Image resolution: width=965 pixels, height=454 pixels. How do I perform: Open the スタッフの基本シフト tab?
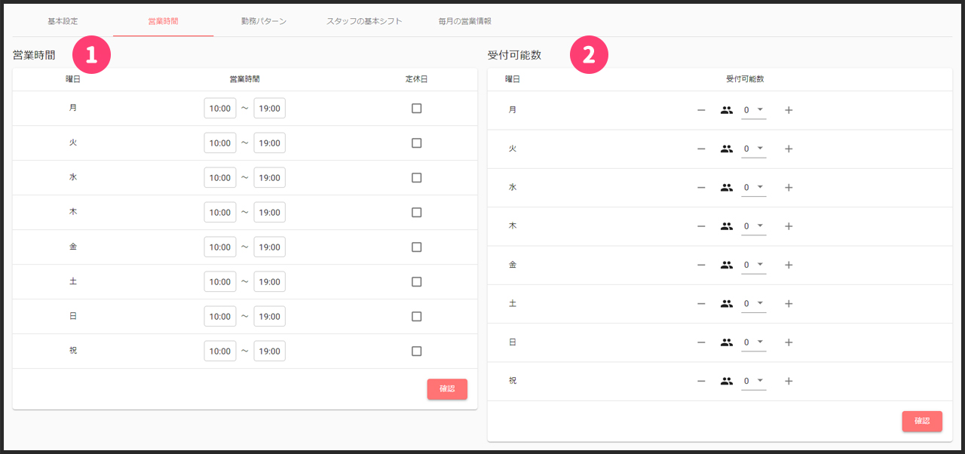coord(364,21)
